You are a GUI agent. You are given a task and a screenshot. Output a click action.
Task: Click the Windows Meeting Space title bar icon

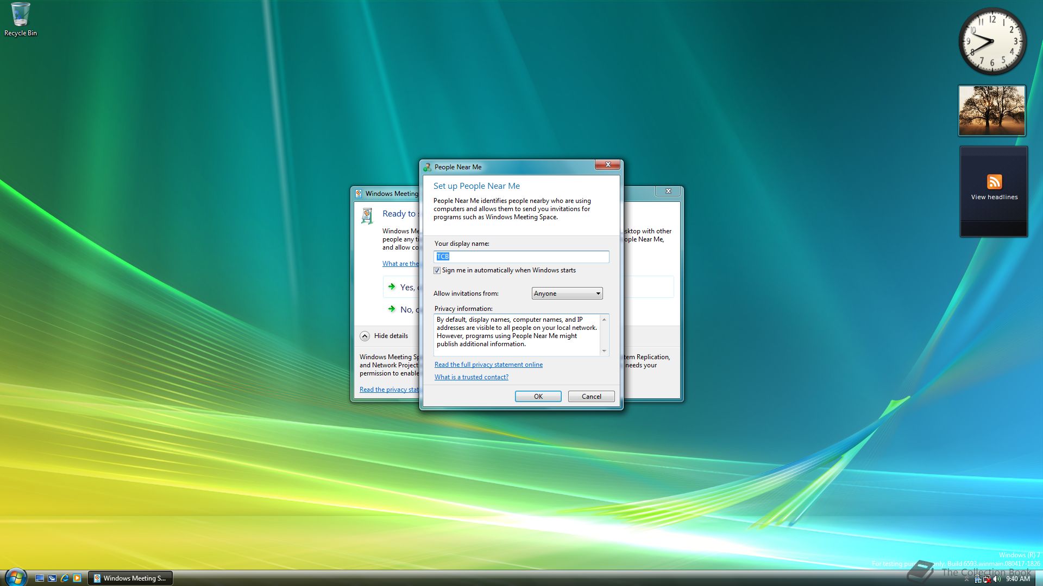click(359, 194)
